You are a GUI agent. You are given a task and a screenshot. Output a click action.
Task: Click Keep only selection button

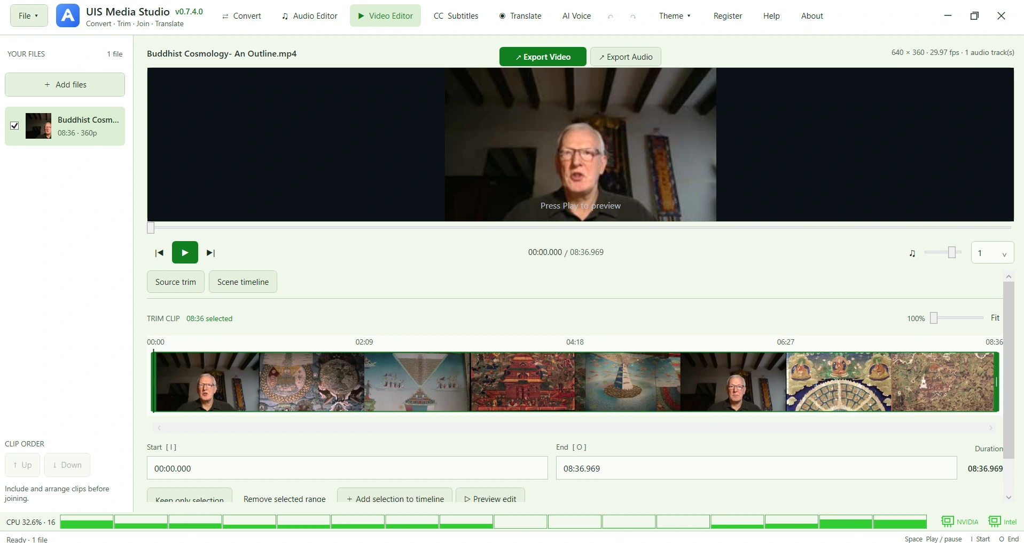(x=190, y=496)
